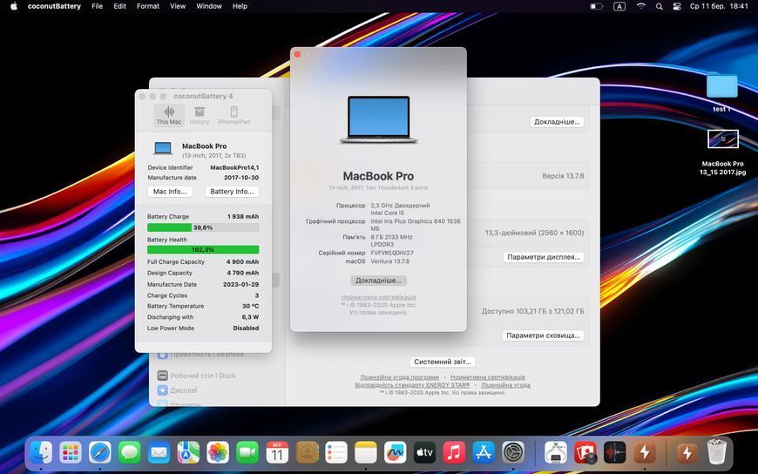Click the MacBook illustration in About window
Viewport: 758px width, 474px height.
pyautogui.click(x=378, y=119)
